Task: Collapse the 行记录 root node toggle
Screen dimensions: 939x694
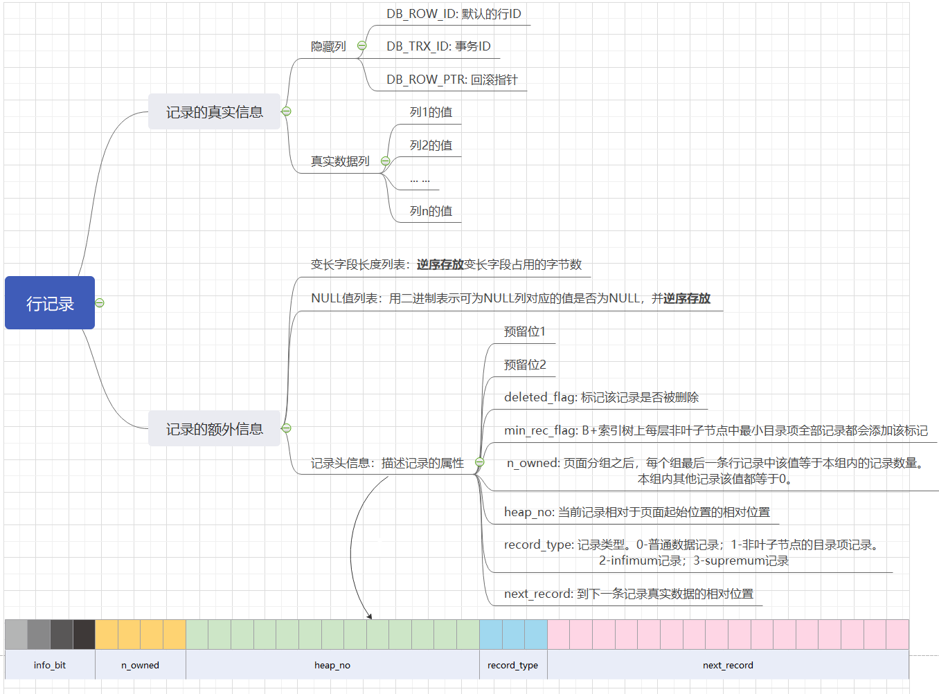Action: 100,303
